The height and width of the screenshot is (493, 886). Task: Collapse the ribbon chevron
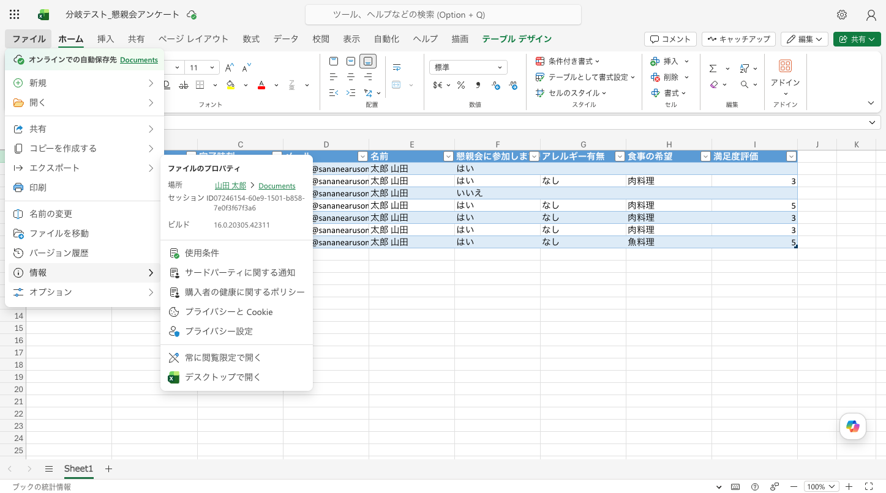[x=871, y=103]
